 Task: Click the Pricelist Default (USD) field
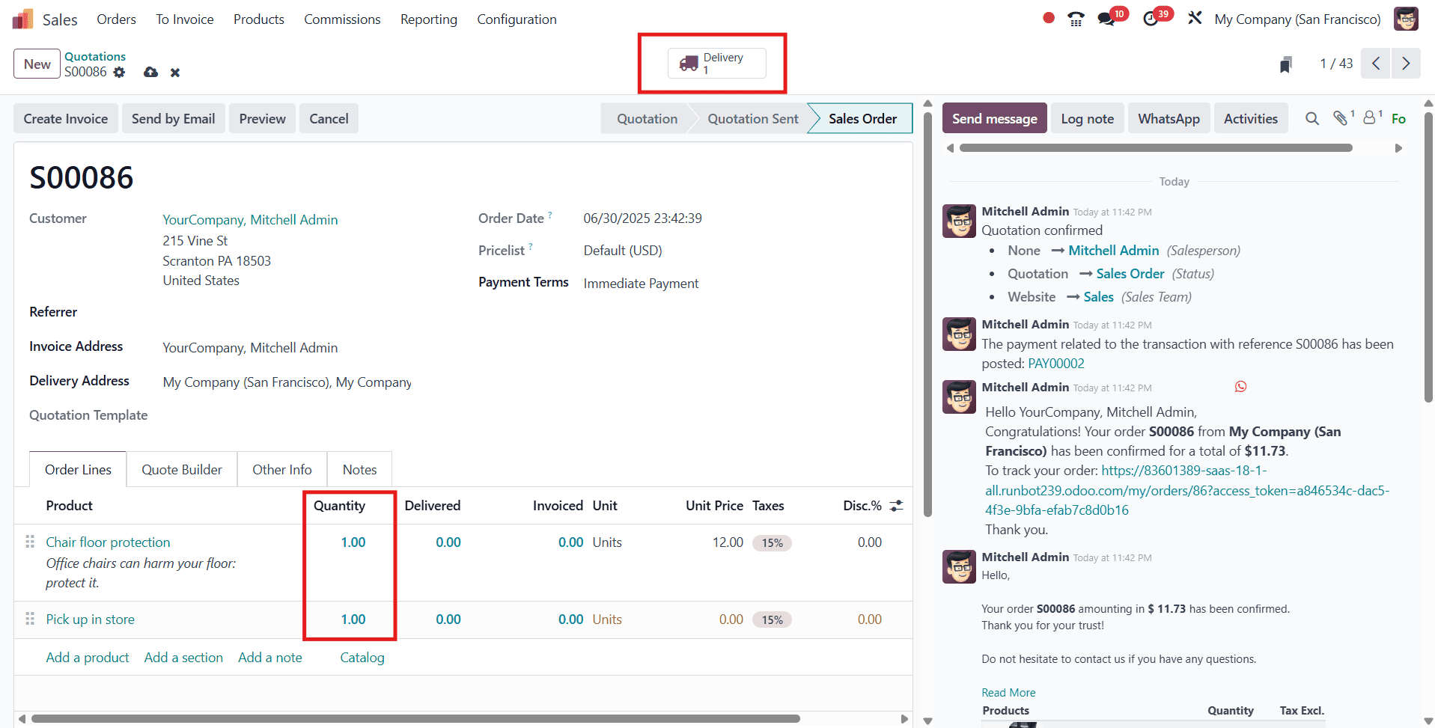[x=623, y=251]
